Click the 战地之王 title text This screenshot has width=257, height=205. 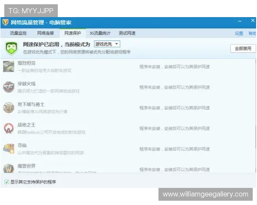(x=27, y=125)
